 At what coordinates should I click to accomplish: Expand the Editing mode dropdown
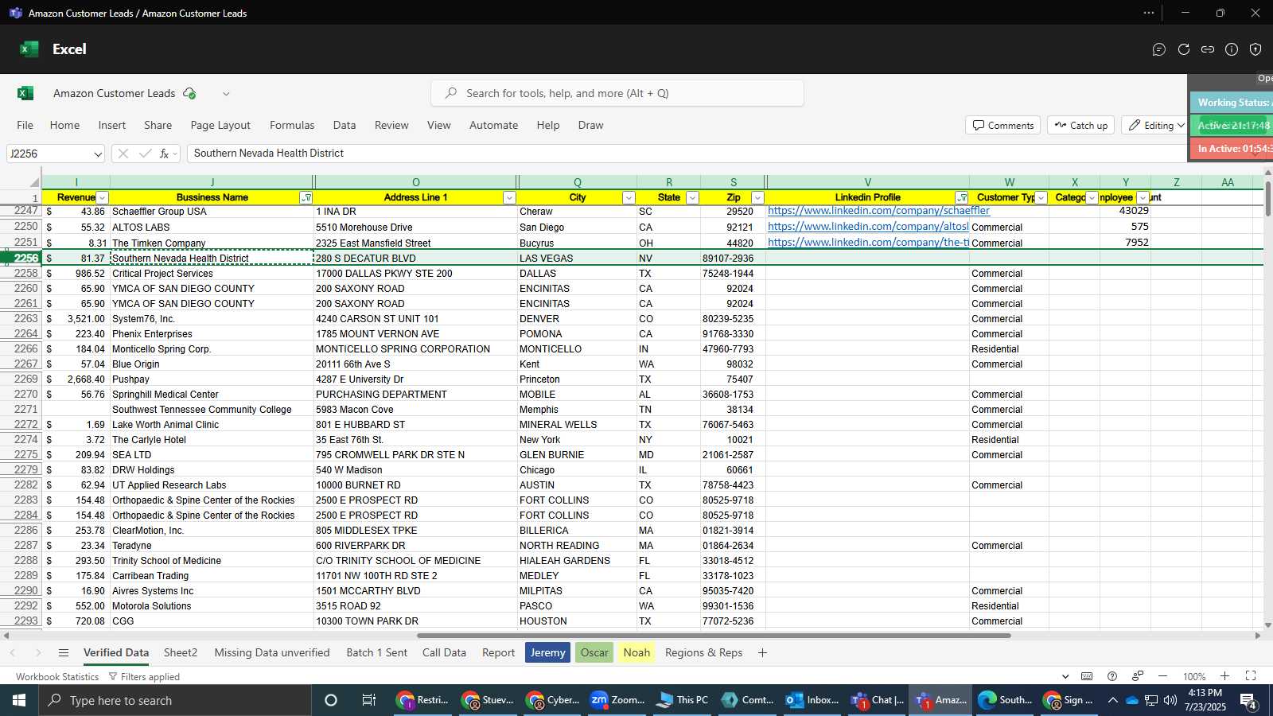(1181, 125)
